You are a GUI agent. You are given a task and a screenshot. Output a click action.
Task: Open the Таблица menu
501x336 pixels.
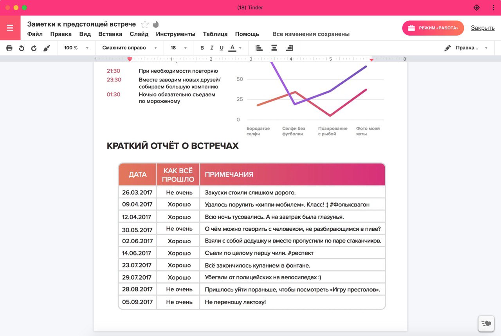point(215,34)
